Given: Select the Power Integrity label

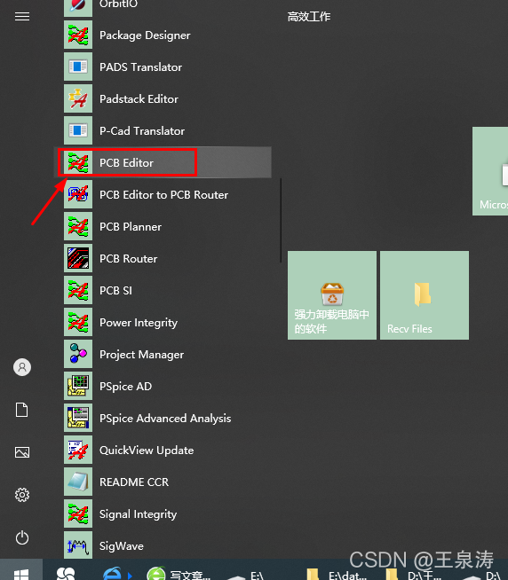Looking at the screenshot, I should 139,323.
